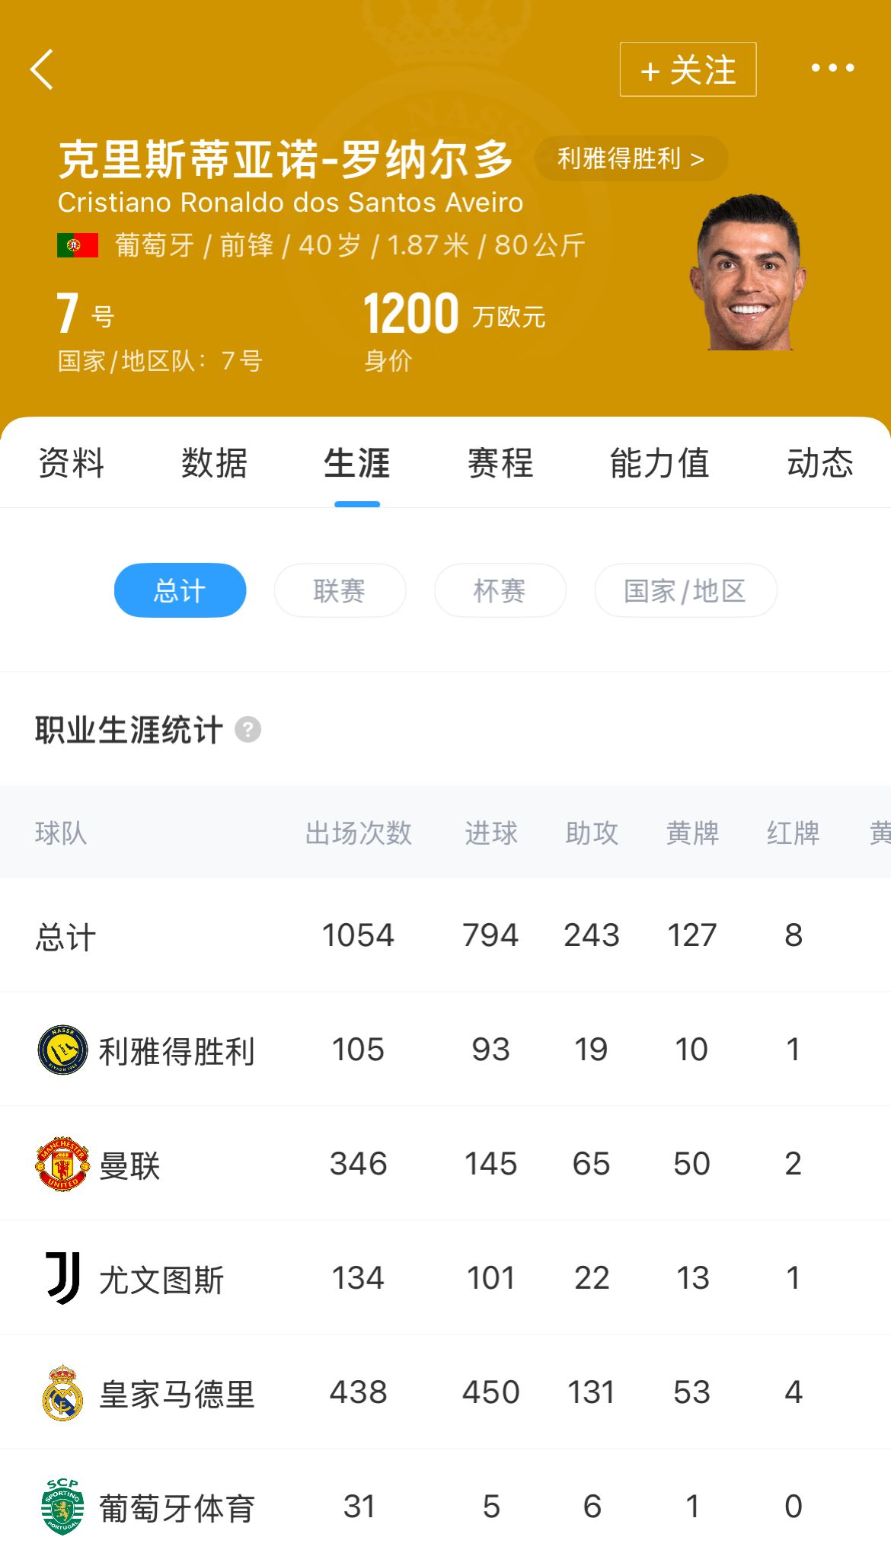Screen dimensions: 891x1566
Task: Select the 总计 filter pill
Action: [x=180, y=590]
